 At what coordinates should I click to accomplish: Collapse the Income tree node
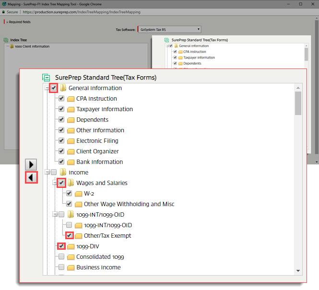(x=47, y=173)
